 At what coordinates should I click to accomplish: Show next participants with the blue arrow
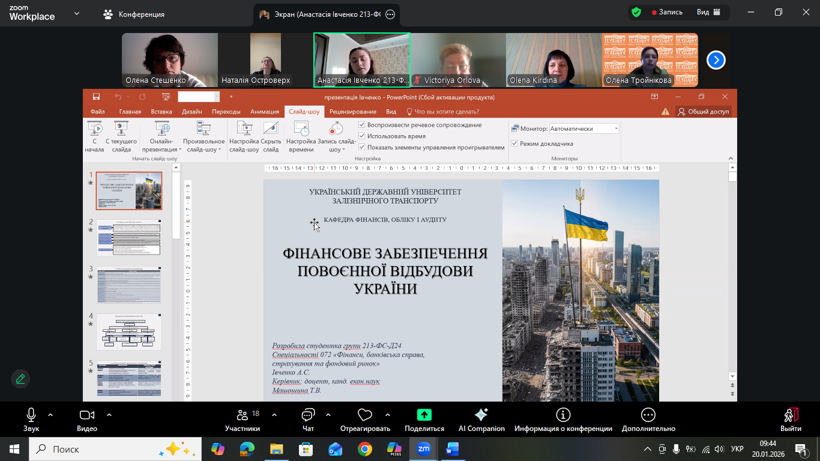[716, 60]
